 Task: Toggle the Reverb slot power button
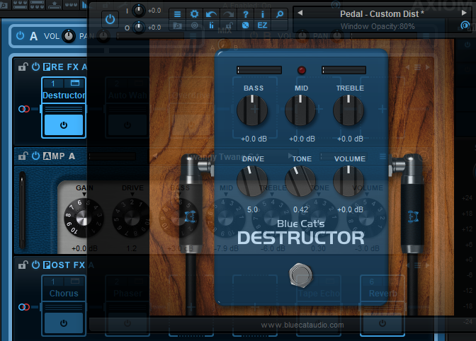point(382,323)
